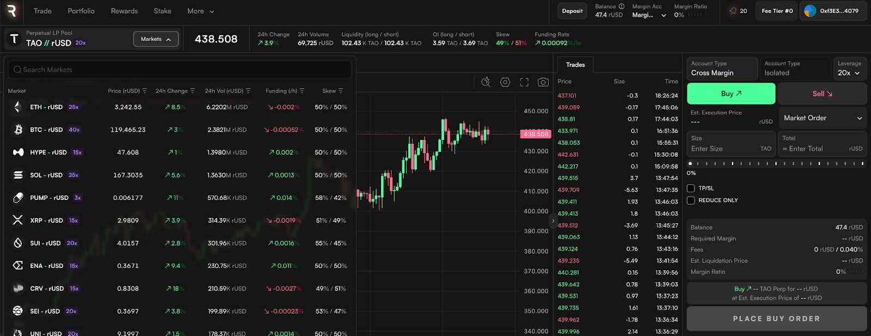871x336 pixels.
Task: Select Isolated account type
Action: coord(795,69)
